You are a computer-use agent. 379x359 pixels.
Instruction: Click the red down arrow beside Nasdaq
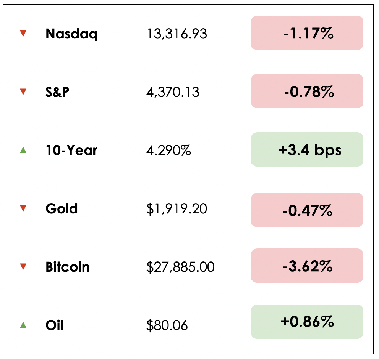coord(23,34)
